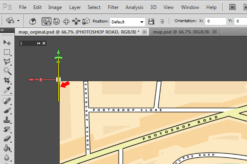Select the Eyedropper tool
Viewport: 247px width, 164px height.
7,90
